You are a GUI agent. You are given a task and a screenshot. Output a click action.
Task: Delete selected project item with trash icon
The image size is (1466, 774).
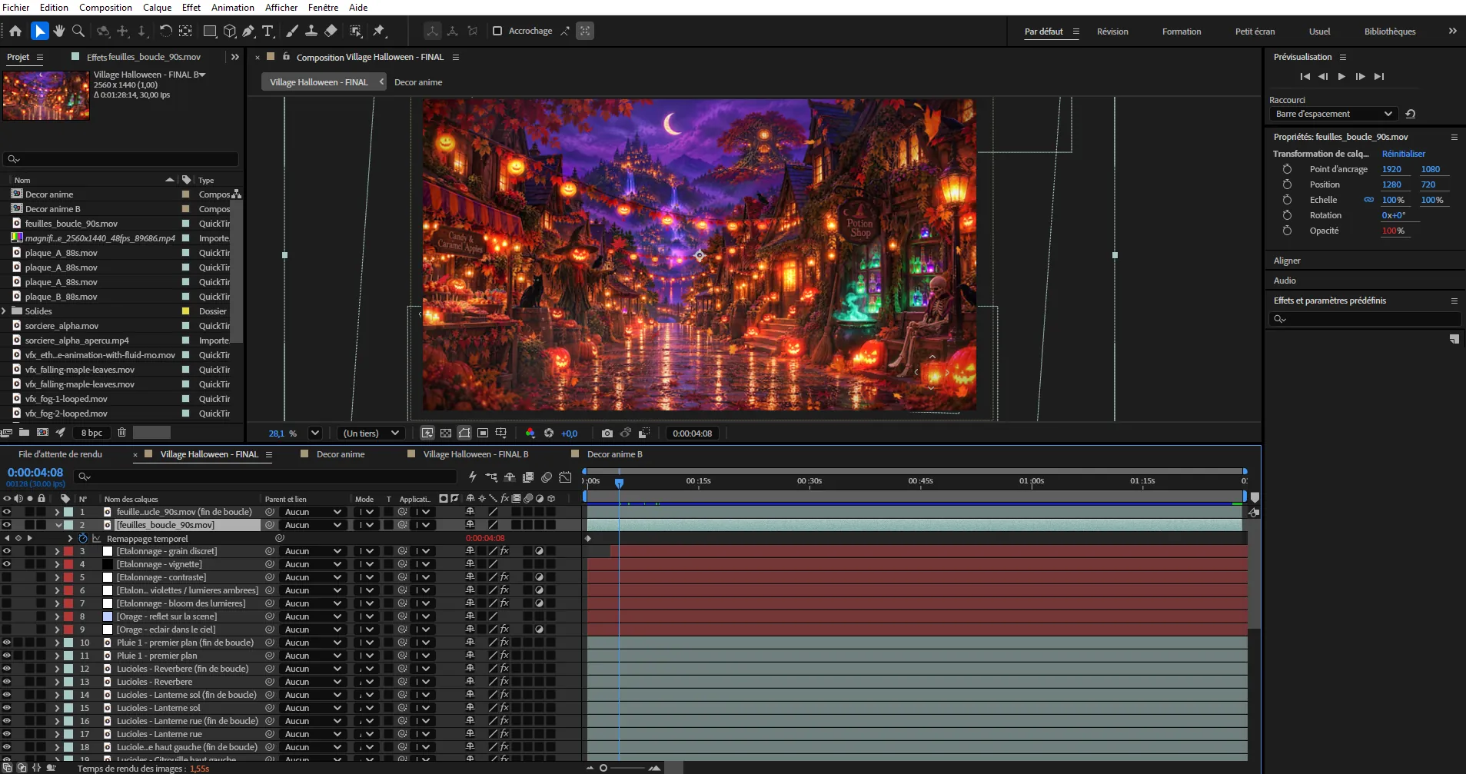(121, 433)
